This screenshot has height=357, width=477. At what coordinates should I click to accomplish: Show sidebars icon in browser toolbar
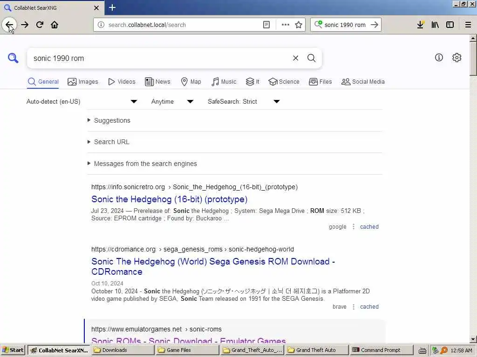click(450, 25)
